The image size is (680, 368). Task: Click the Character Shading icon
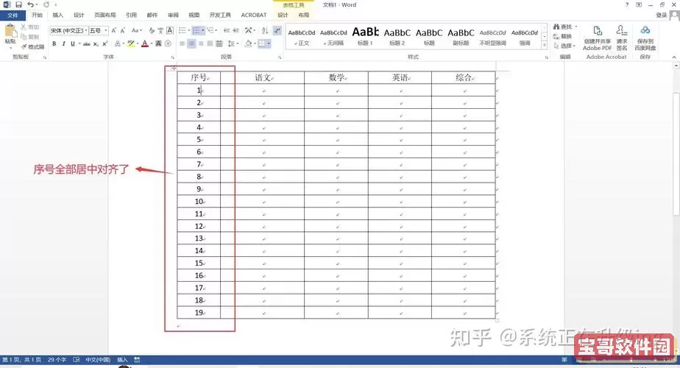[158, 44]
